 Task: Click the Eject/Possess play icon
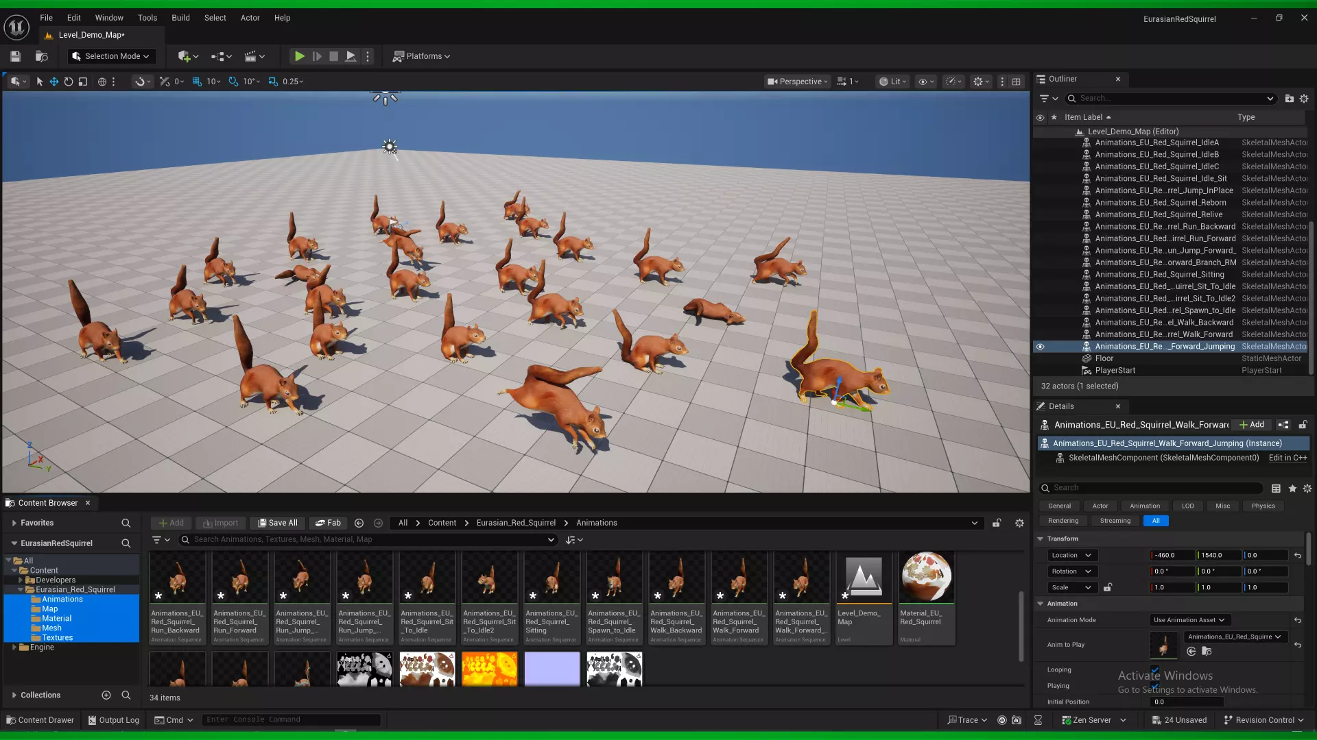click(351, 56)
